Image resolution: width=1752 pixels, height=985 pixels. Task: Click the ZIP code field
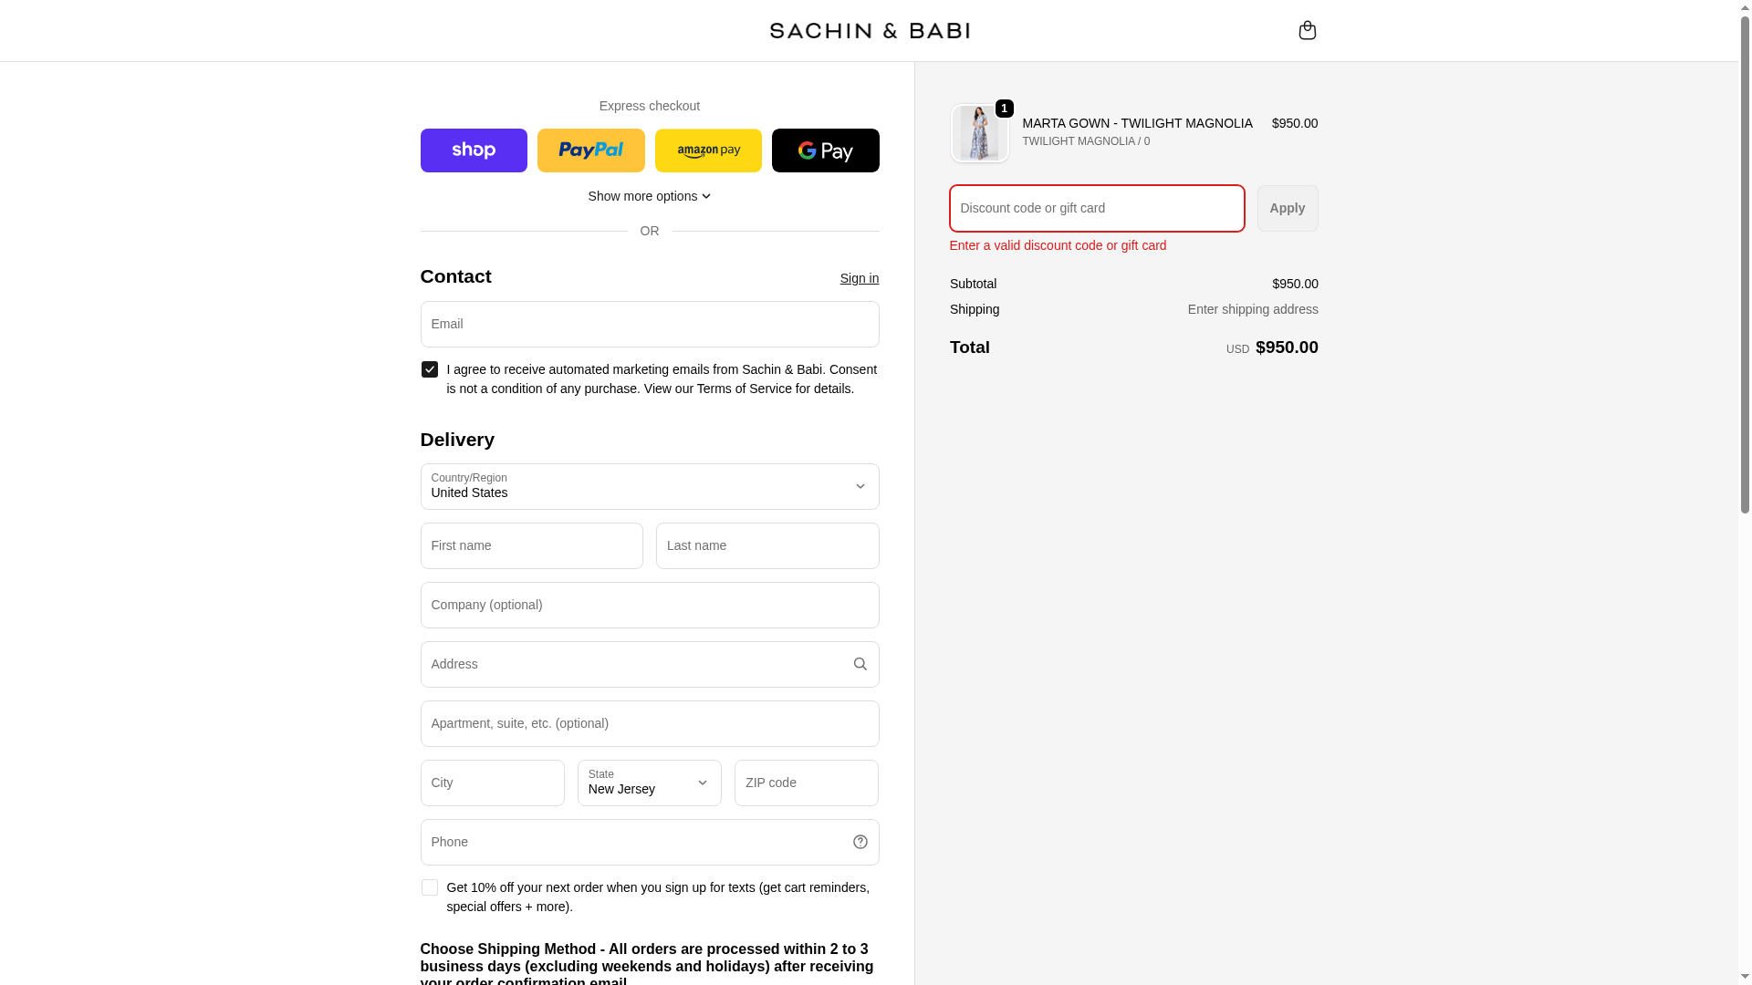coord(806,783)
